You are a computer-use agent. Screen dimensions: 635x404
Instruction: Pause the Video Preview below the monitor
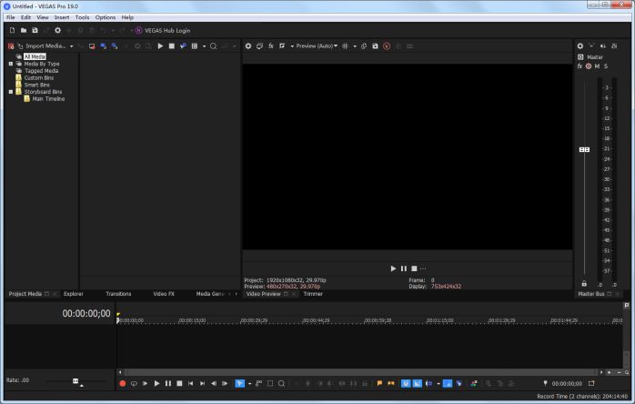click(403, 268)
